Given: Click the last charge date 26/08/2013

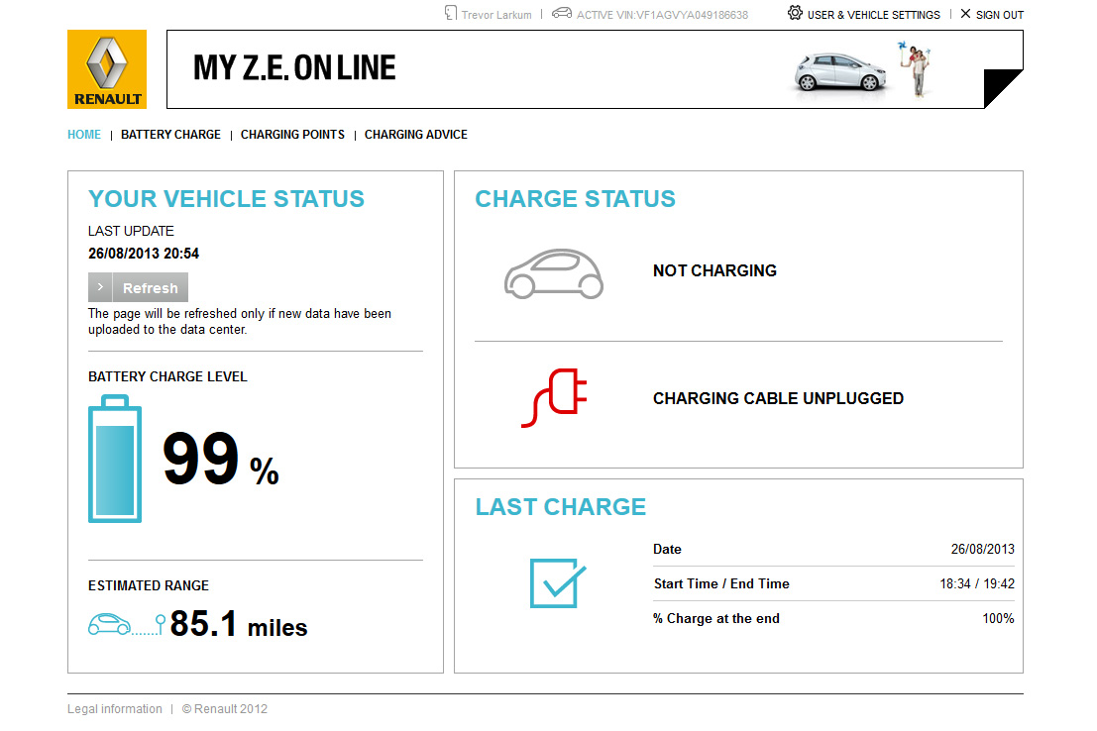Looking at the screenshot, I should point(982,549).
